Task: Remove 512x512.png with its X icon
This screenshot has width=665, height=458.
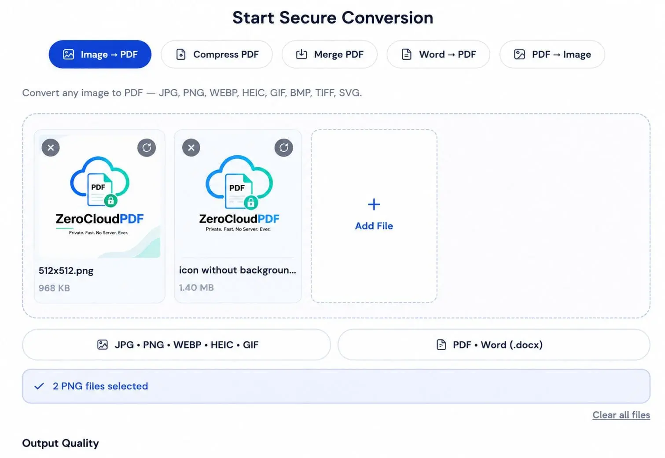Action: 51,148
